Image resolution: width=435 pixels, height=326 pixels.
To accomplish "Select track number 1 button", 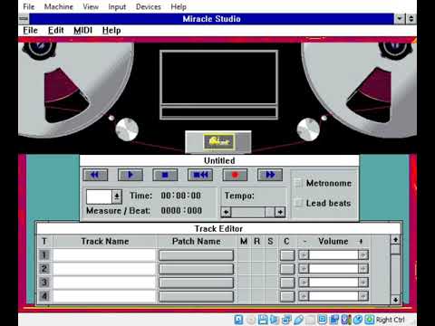I will pyautogui.click(x=44, y=255).
